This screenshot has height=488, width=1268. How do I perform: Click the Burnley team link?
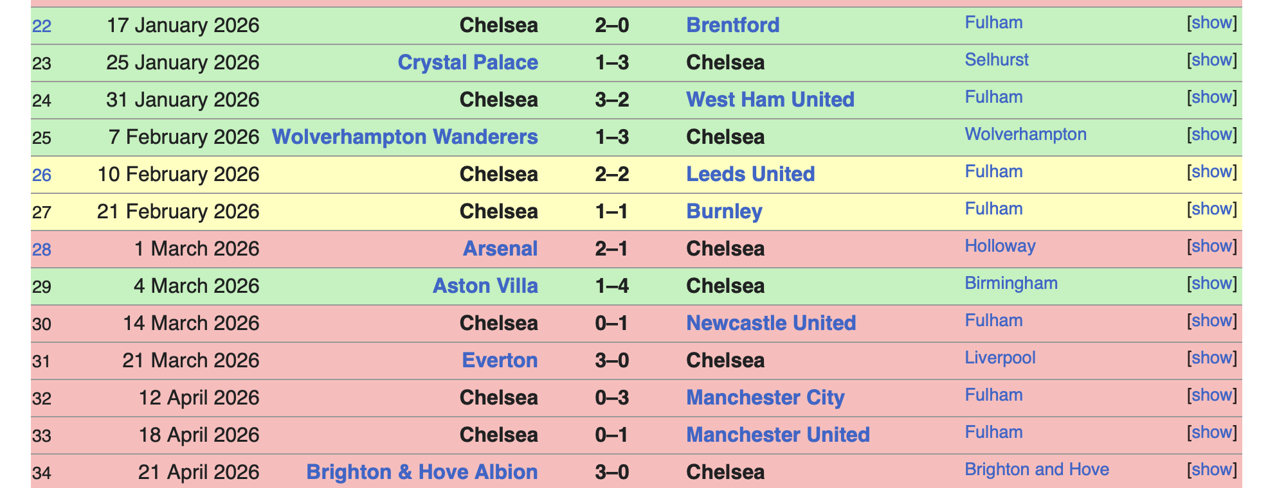(724, 211)
